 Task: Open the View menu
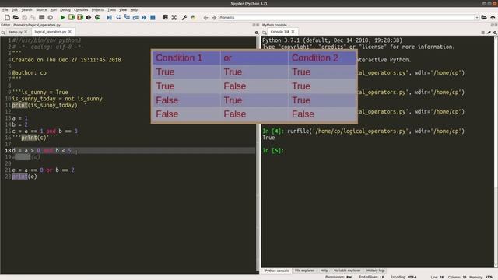point(123,10)
